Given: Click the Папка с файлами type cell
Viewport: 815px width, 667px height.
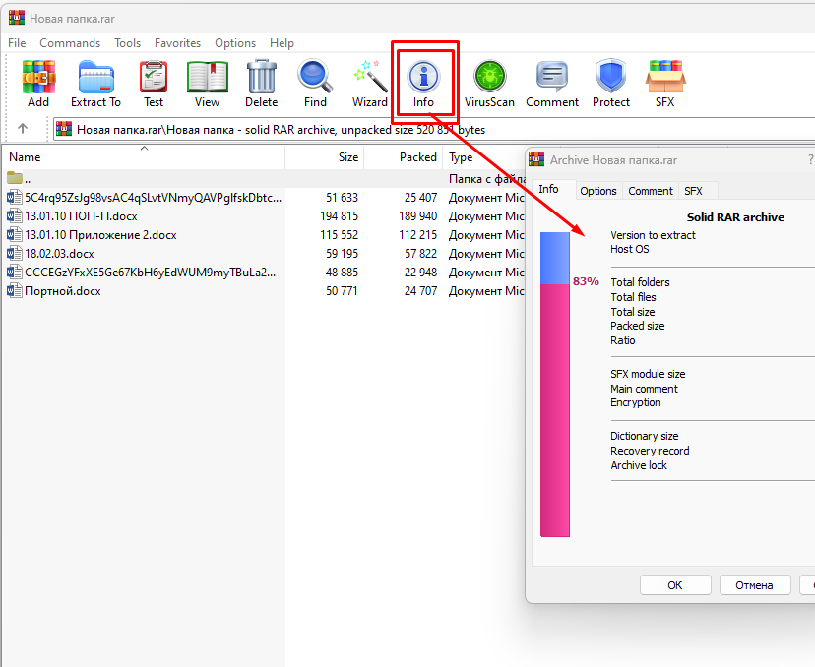Looking at the screenshot, I should tap(486, 179).
